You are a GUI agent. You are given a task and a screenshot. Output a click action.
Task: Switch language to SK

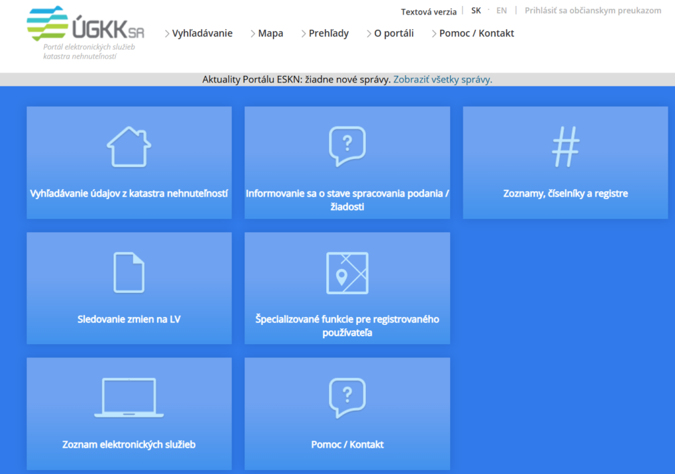[x=476, y=11]
